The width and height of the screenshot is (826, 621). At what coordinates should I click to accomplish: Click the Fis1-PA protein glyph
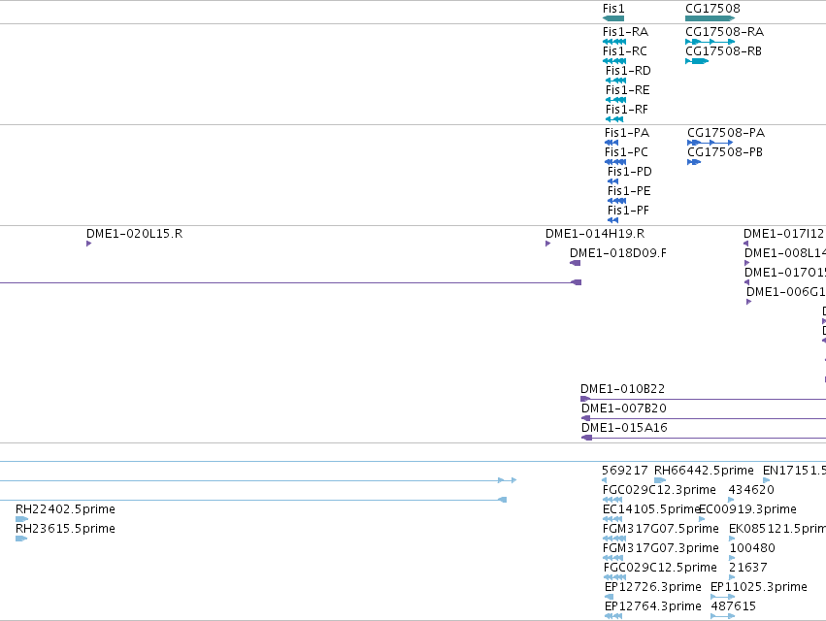pyautogui.click(x=611, y=143)
